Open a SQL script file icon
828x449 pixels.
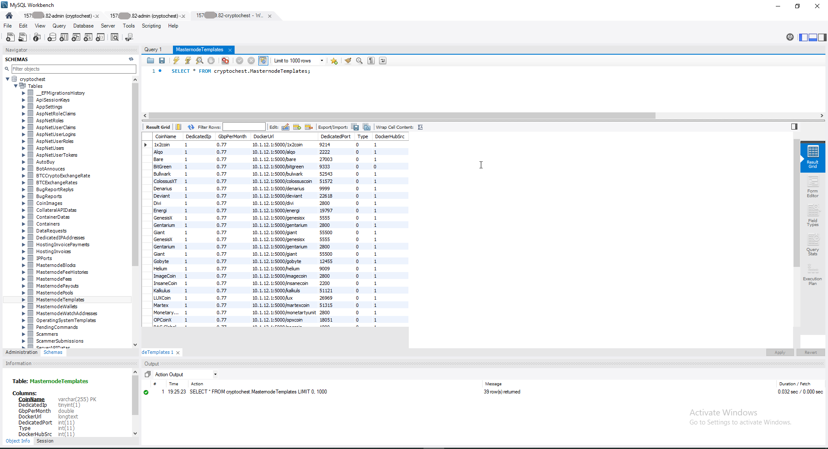(x=22, y=37)
